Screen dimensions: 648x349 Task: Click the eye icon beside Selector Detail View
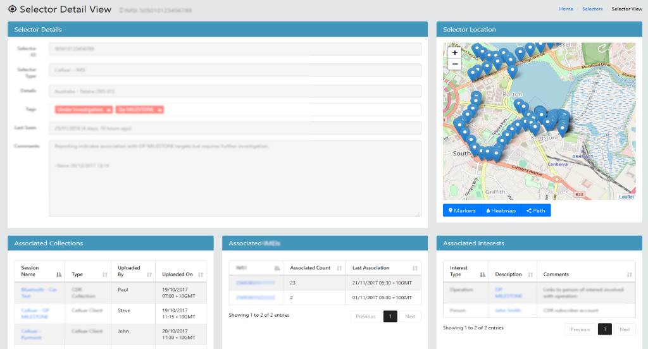12,9
